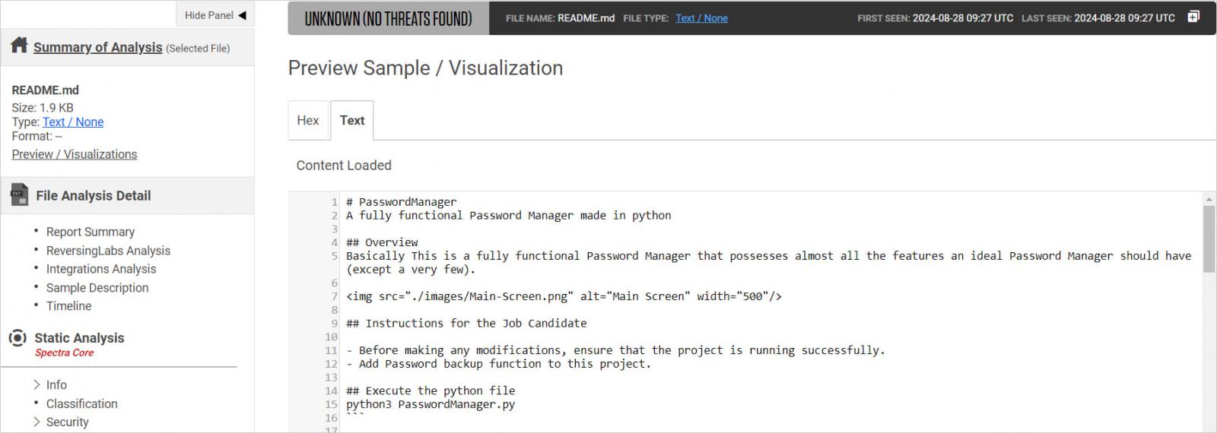Click Preview Sample / Visualization heading

click(425, 68)
